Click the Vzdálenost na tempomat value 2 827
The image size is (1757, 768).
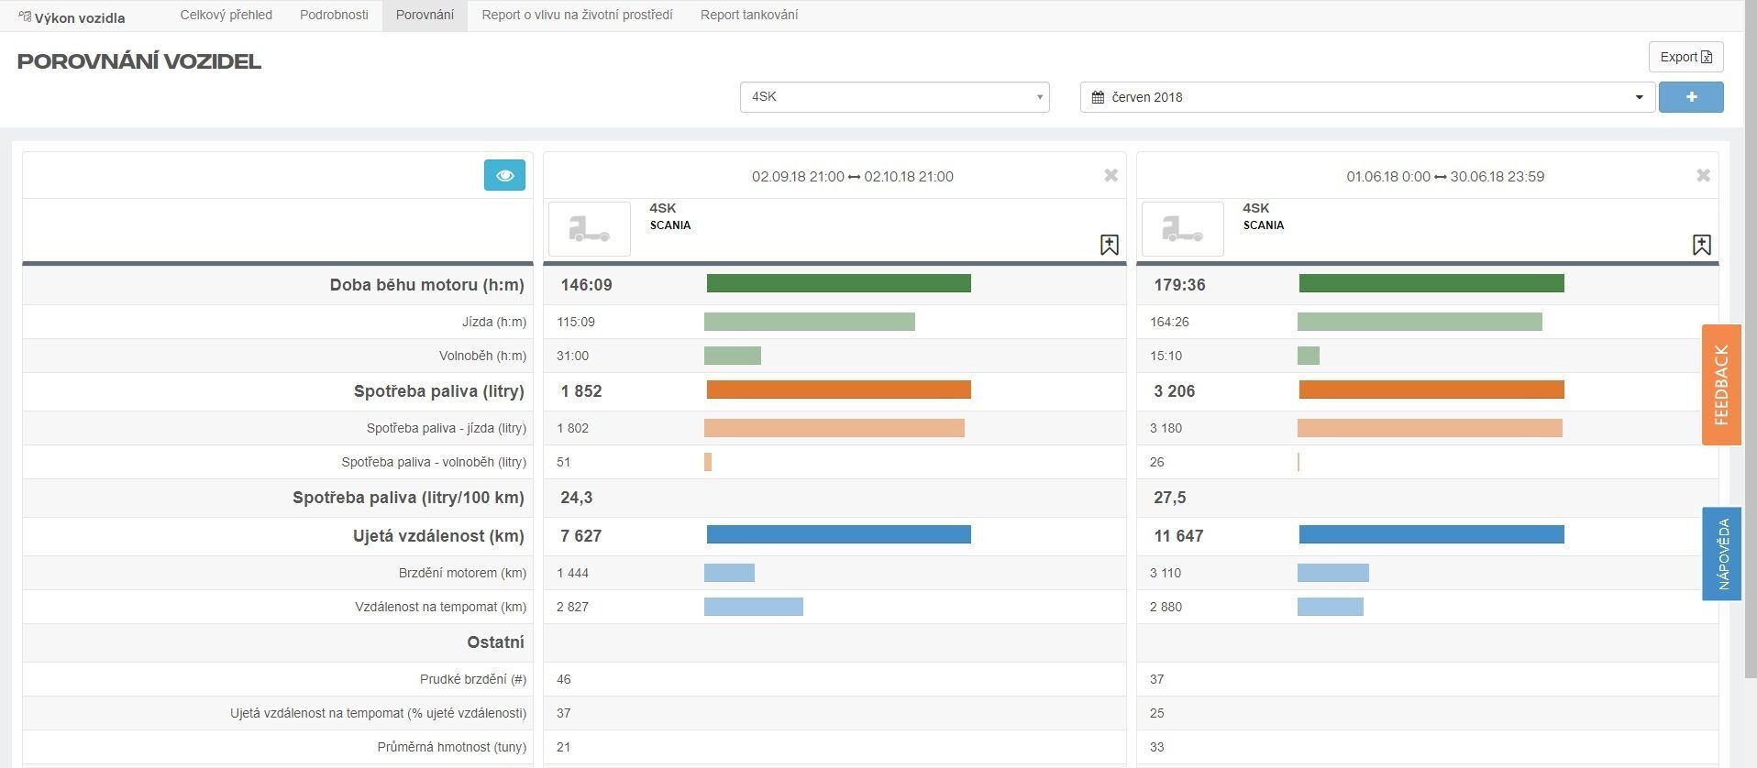tap(572, 607)
